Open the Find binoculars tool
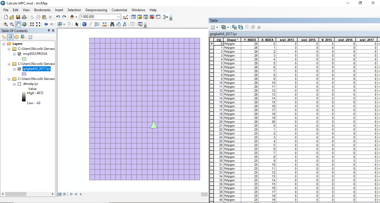 (112, 24)
